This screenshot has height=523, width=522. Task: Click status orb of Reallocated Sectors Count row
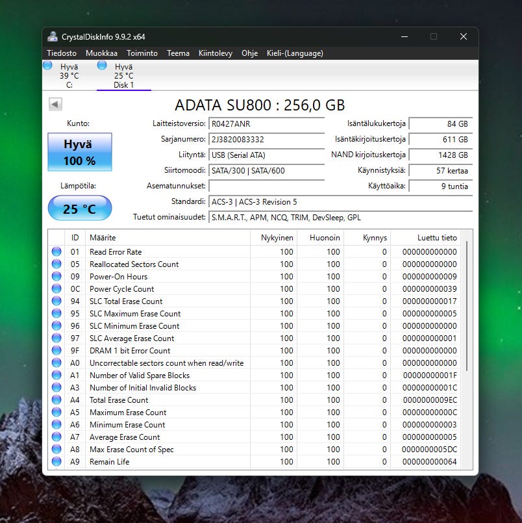[56, 264]
